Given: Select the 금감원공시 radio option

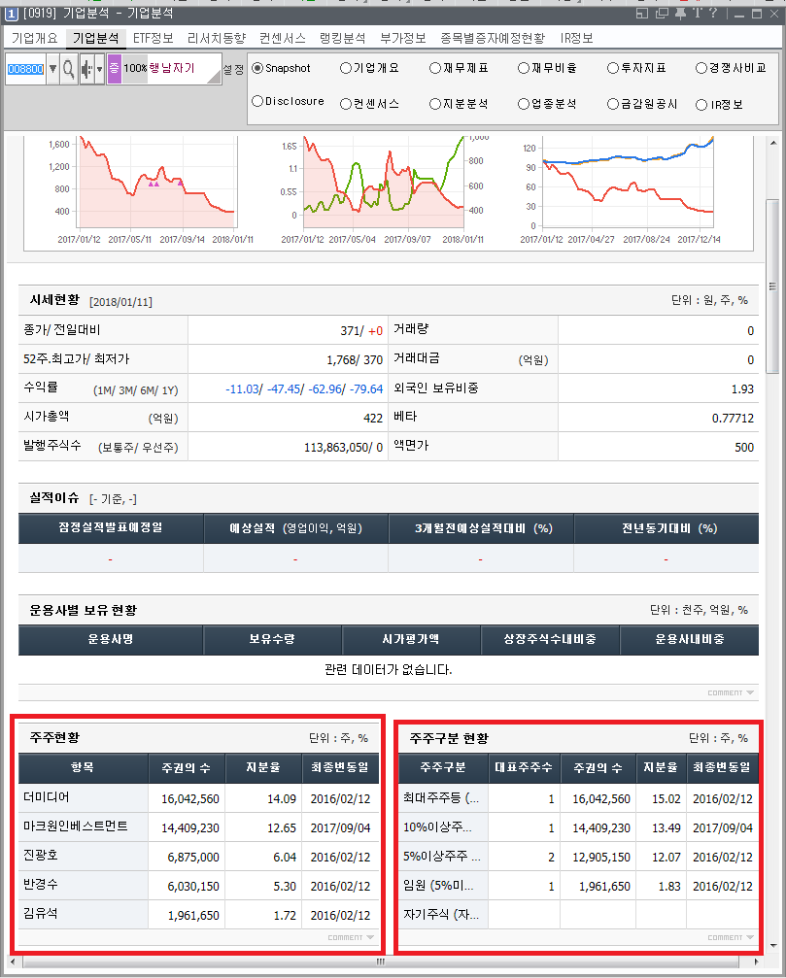Looking at the screenshot, I should coord(613,104).
